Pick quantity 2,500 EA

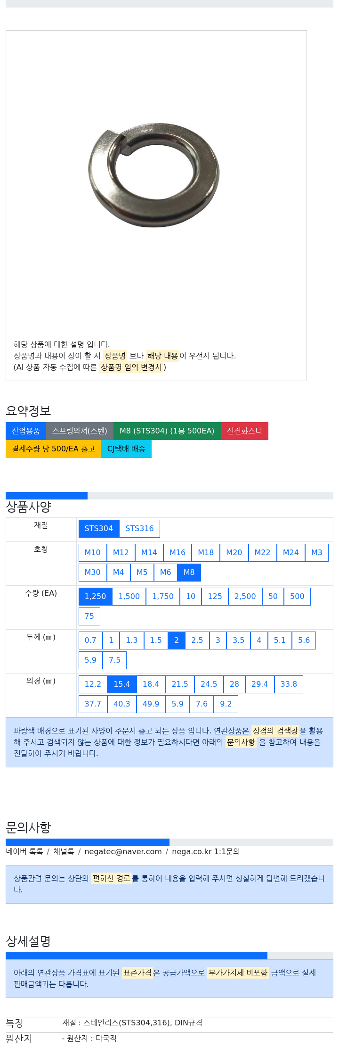245,597
